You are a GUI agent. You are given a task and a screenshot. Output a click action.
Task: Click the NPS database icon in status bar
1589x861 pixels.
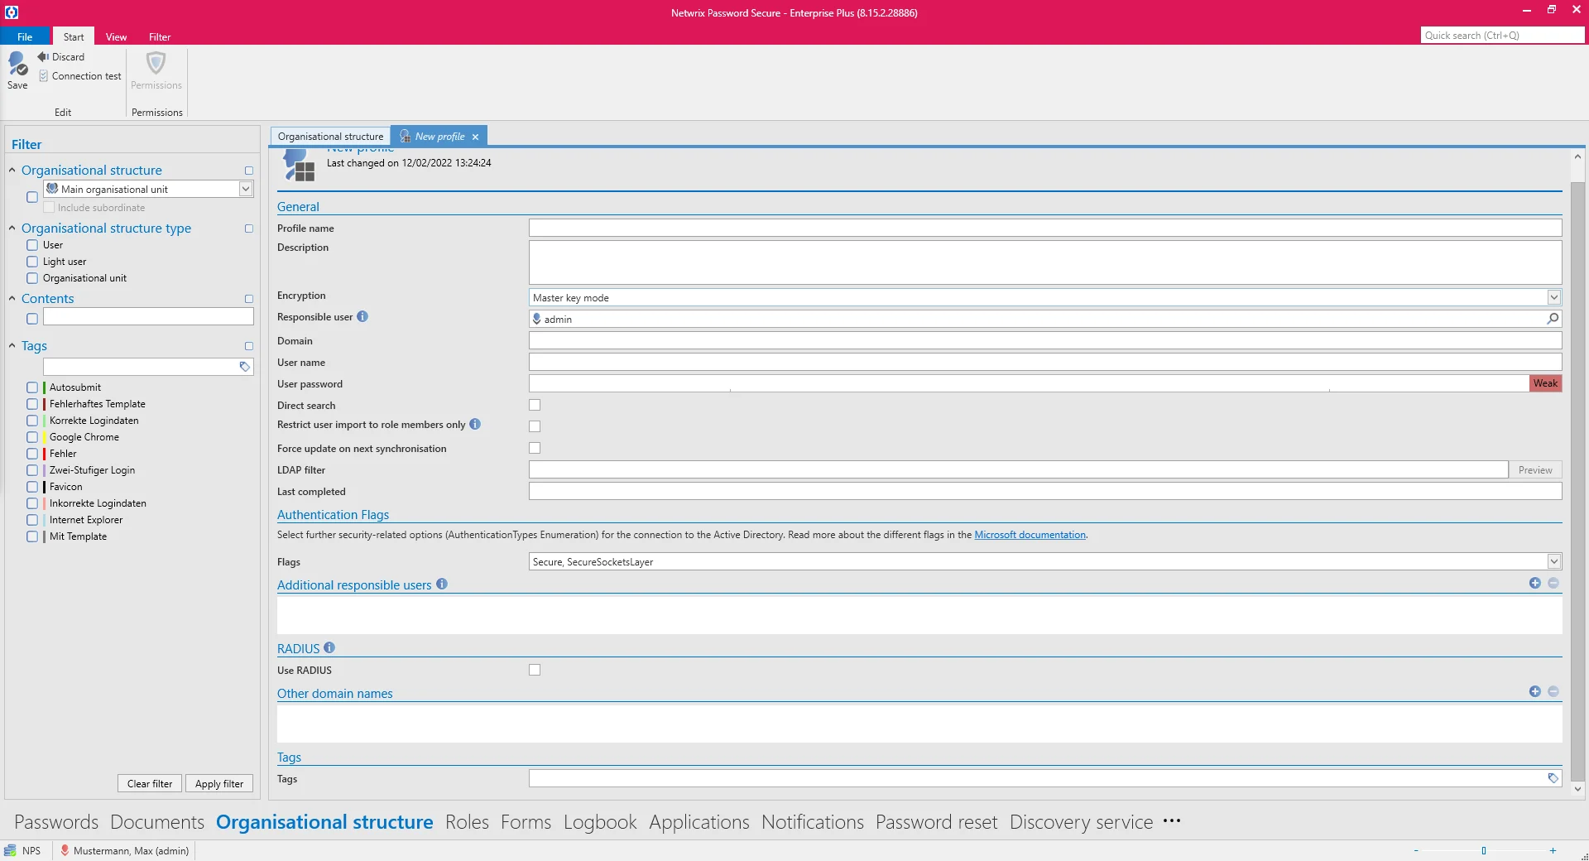coord(10,850)
